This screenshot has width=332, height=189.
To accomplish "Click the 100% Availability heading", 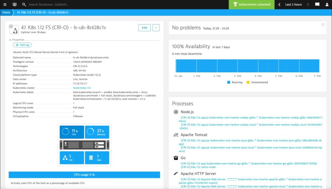I will [x=191, y=46].
